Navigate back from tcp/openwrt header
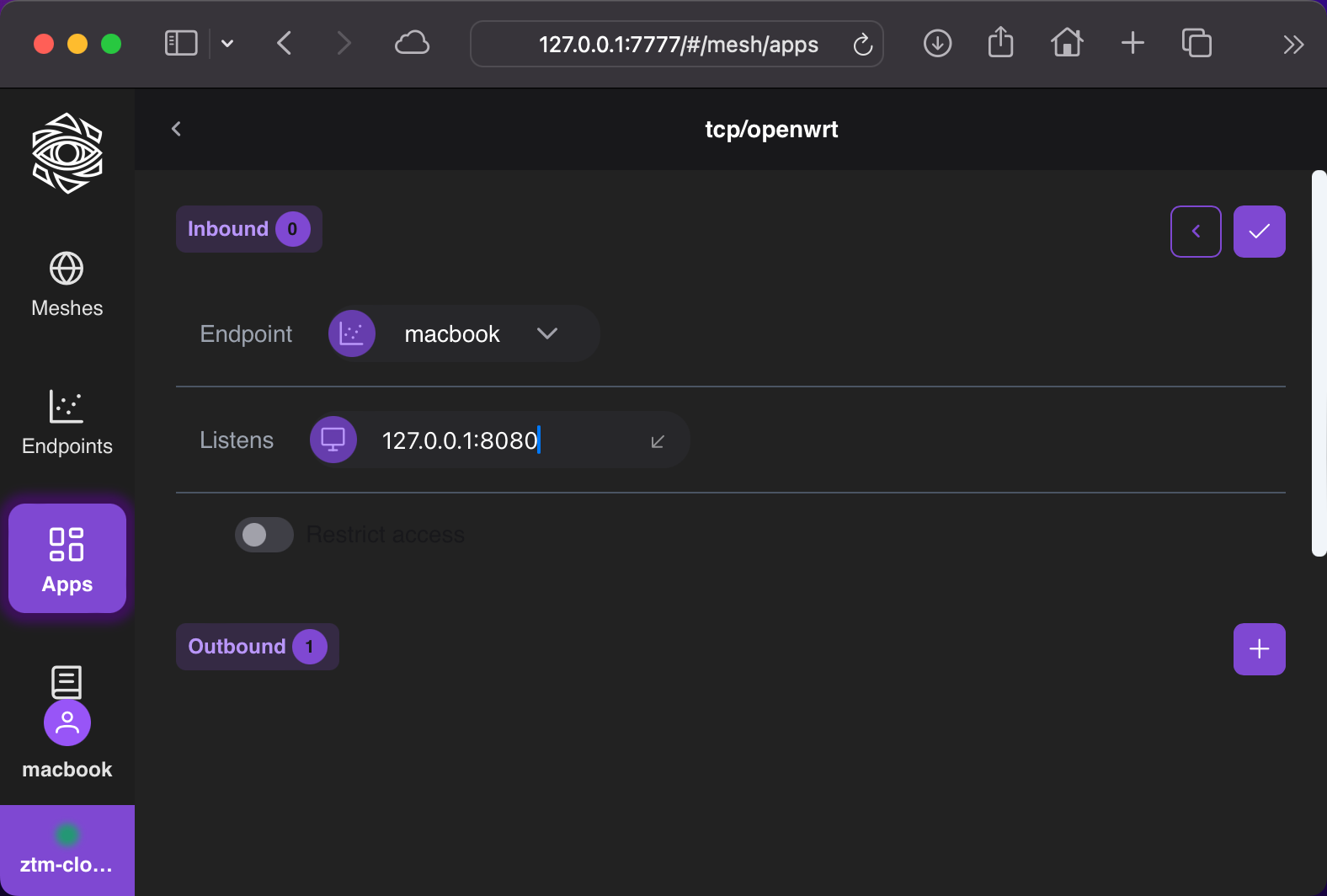Screen dimensions: 1327x896 click(x=176, y=129)
